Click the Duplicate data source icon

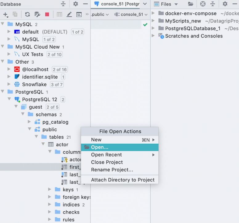tap(15, 14)
